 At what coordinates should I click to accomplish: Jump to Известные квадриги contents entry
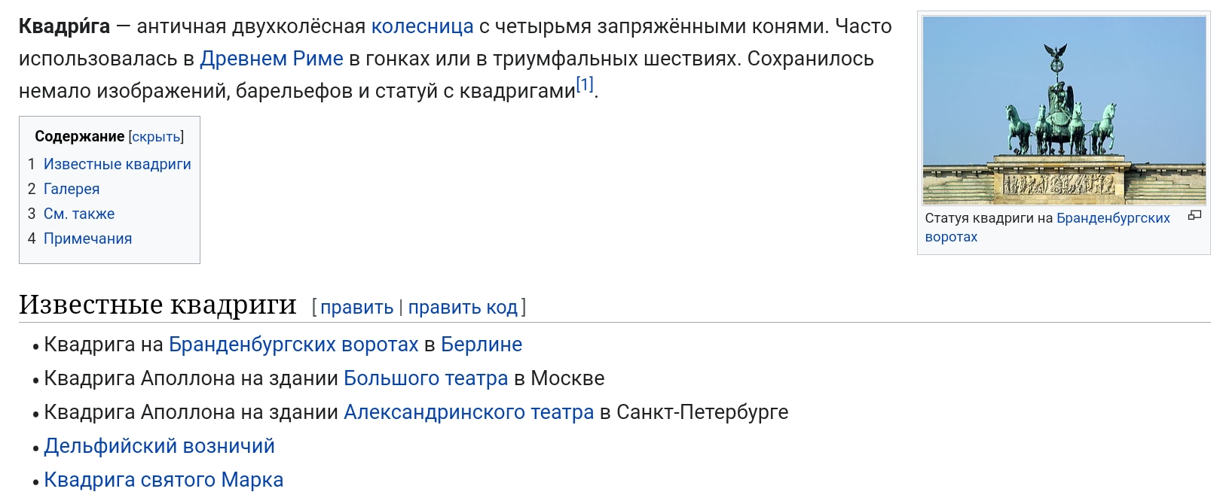tap(118, 164)
